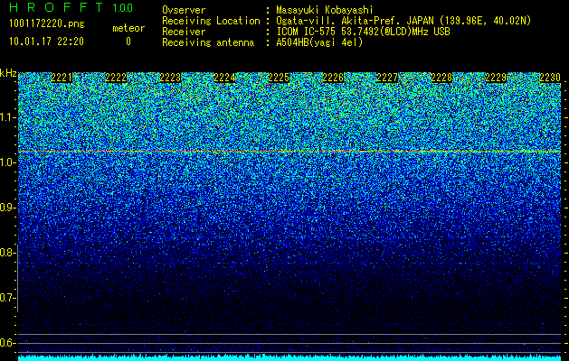Click the 1.1 frequency axis label
The width and height of the screenshot is (569, 361).
[8, 117]
